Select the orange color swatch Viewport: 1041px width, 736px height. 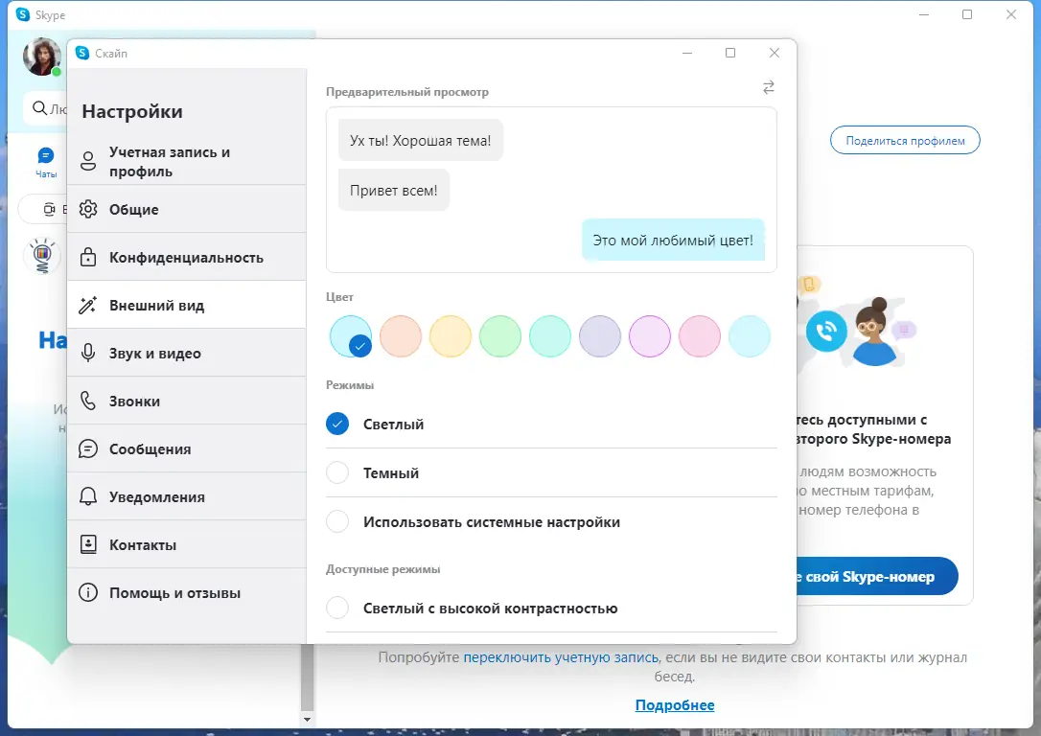(x=401, y=335)
